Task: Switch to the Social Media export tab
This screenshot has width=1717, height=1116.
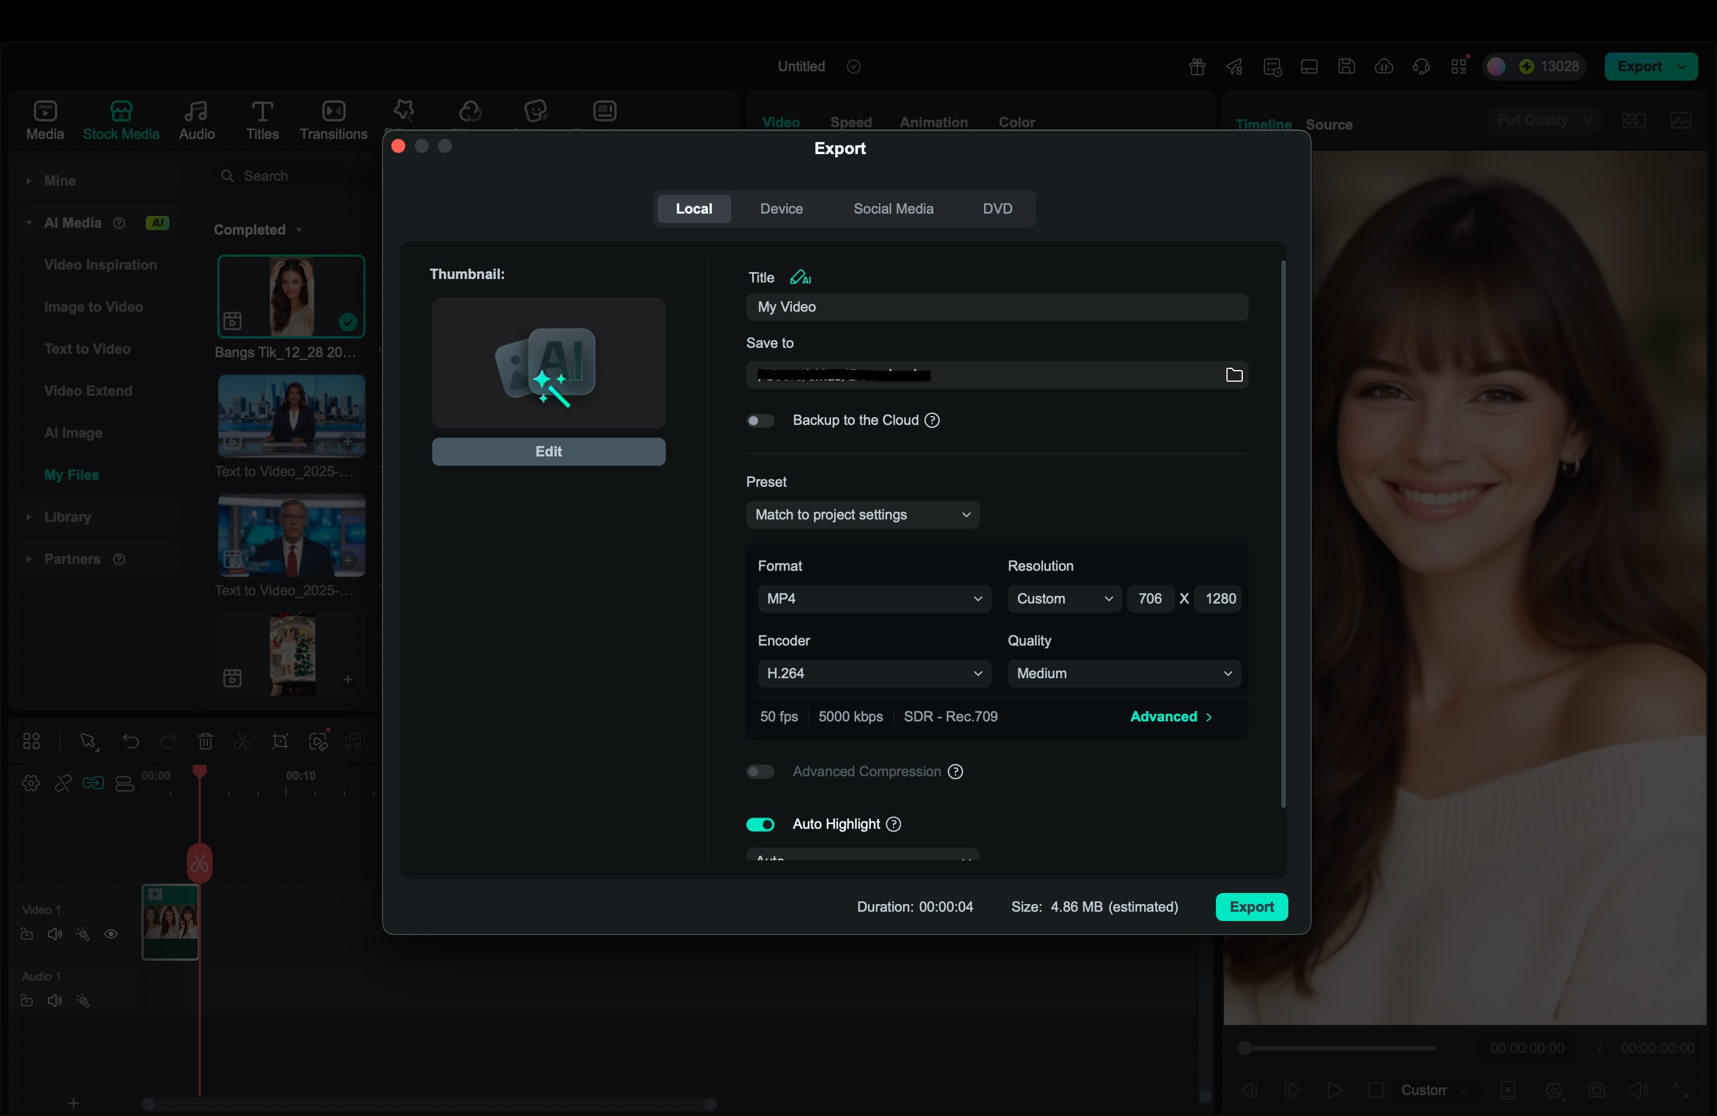Action: 893,208
